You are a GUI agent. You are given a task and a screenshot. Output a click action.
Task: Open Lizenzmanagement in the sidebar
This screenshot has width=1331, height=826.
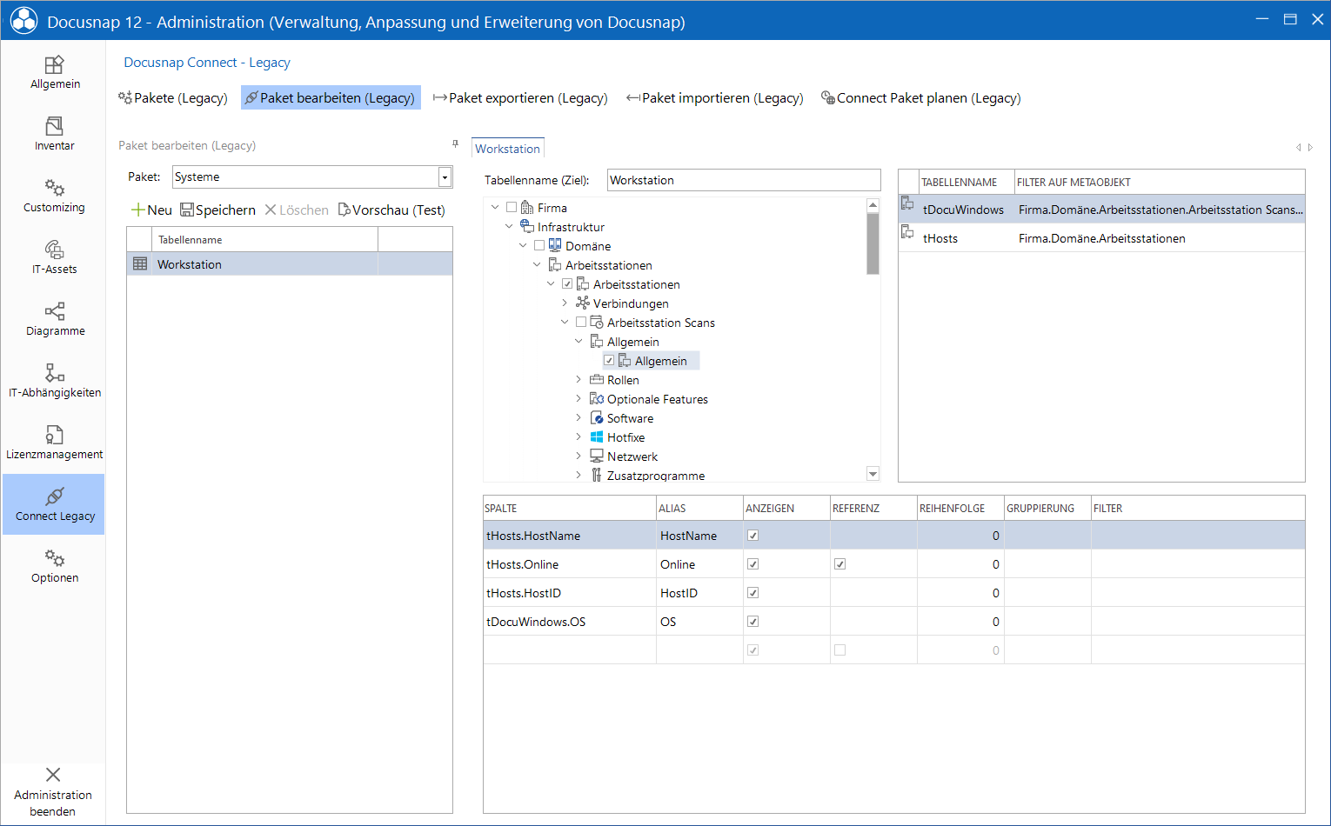[54, 442]
